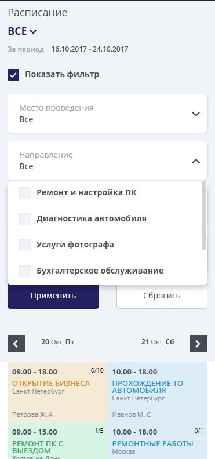This screenshot has height=459, width=215.
Task: Check Ремонт и настройка ПК option
Action: pos(25,193)
